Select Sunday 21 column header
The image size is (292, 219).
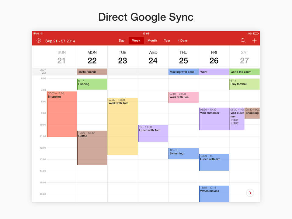[x=61, y=57]
